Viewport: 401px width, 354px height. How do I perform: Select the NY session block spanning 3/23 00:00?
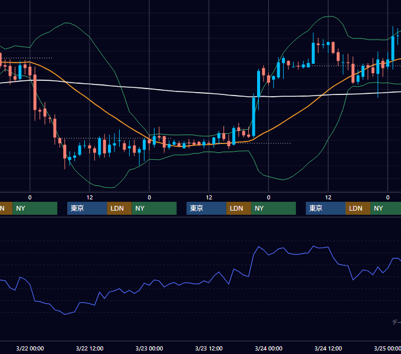[155, 208]
